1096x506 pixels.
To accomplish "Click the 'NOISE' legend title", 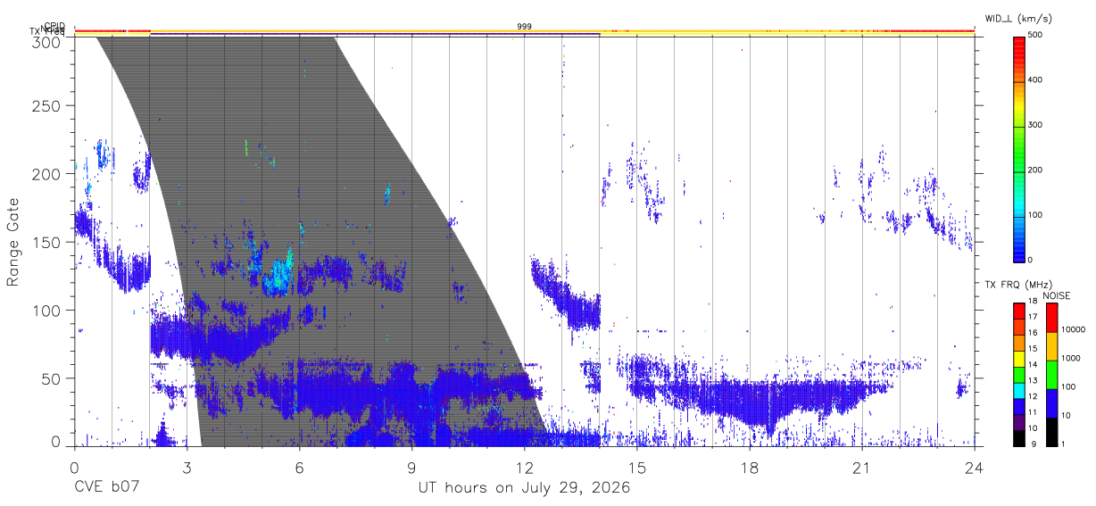I will tap(1056, 295).
